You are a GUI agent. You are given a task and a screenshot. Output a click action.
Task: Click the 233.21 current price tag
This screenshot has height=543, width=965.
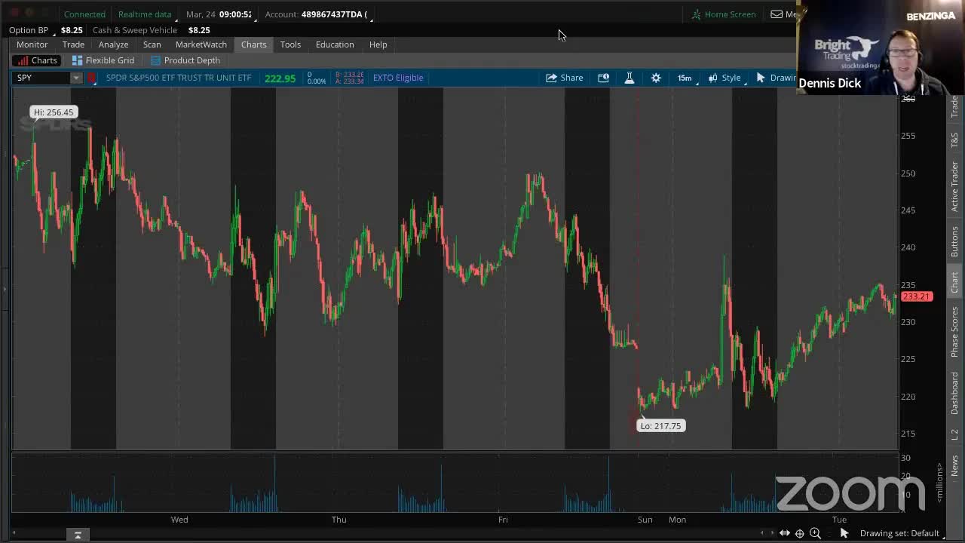click(x=917, y=296)
